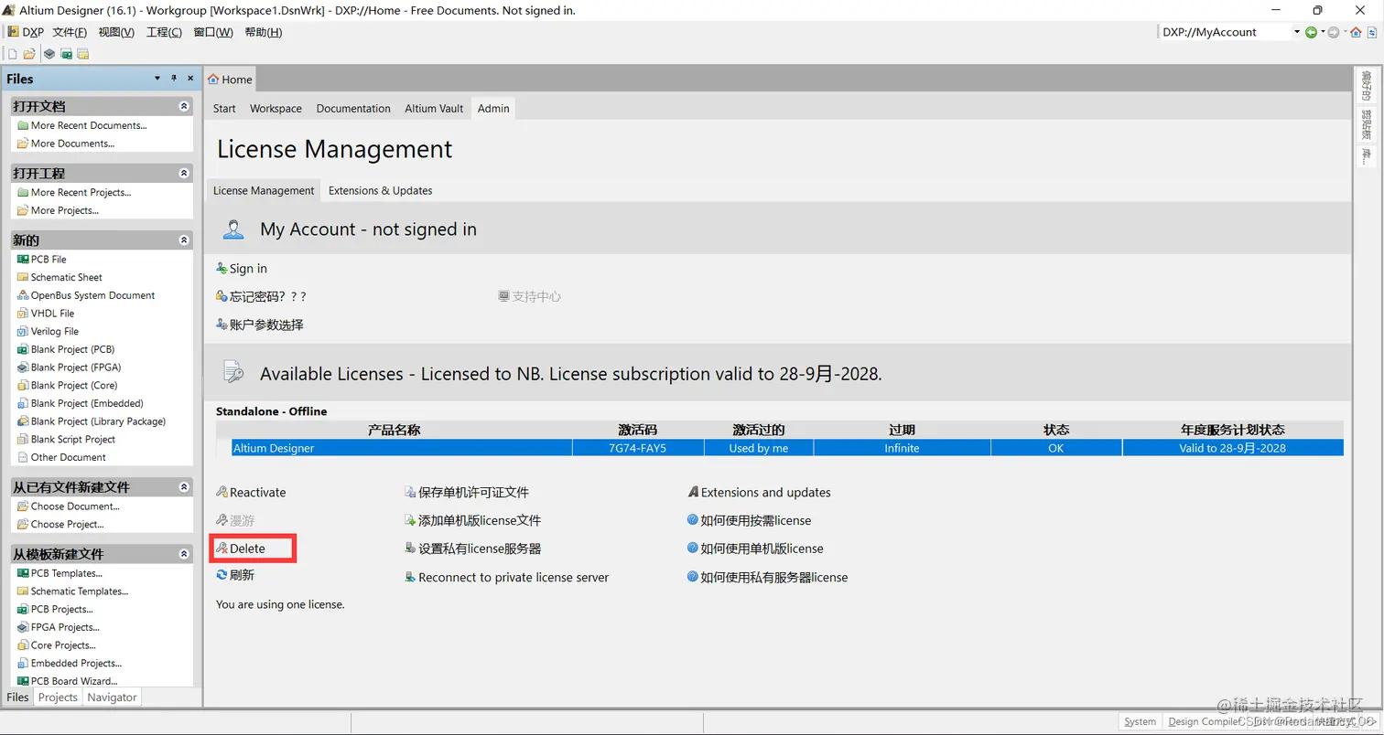The image size is (1384, 735).
Task: Open the 帮助(H) menu
Action: click(x=264, y=32)
